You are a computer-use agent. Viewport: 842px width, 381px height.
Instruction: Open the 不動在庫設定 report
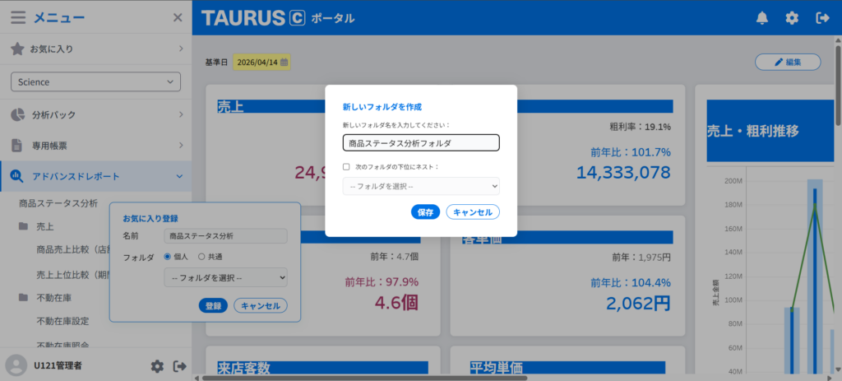click(x=62, y=322)
